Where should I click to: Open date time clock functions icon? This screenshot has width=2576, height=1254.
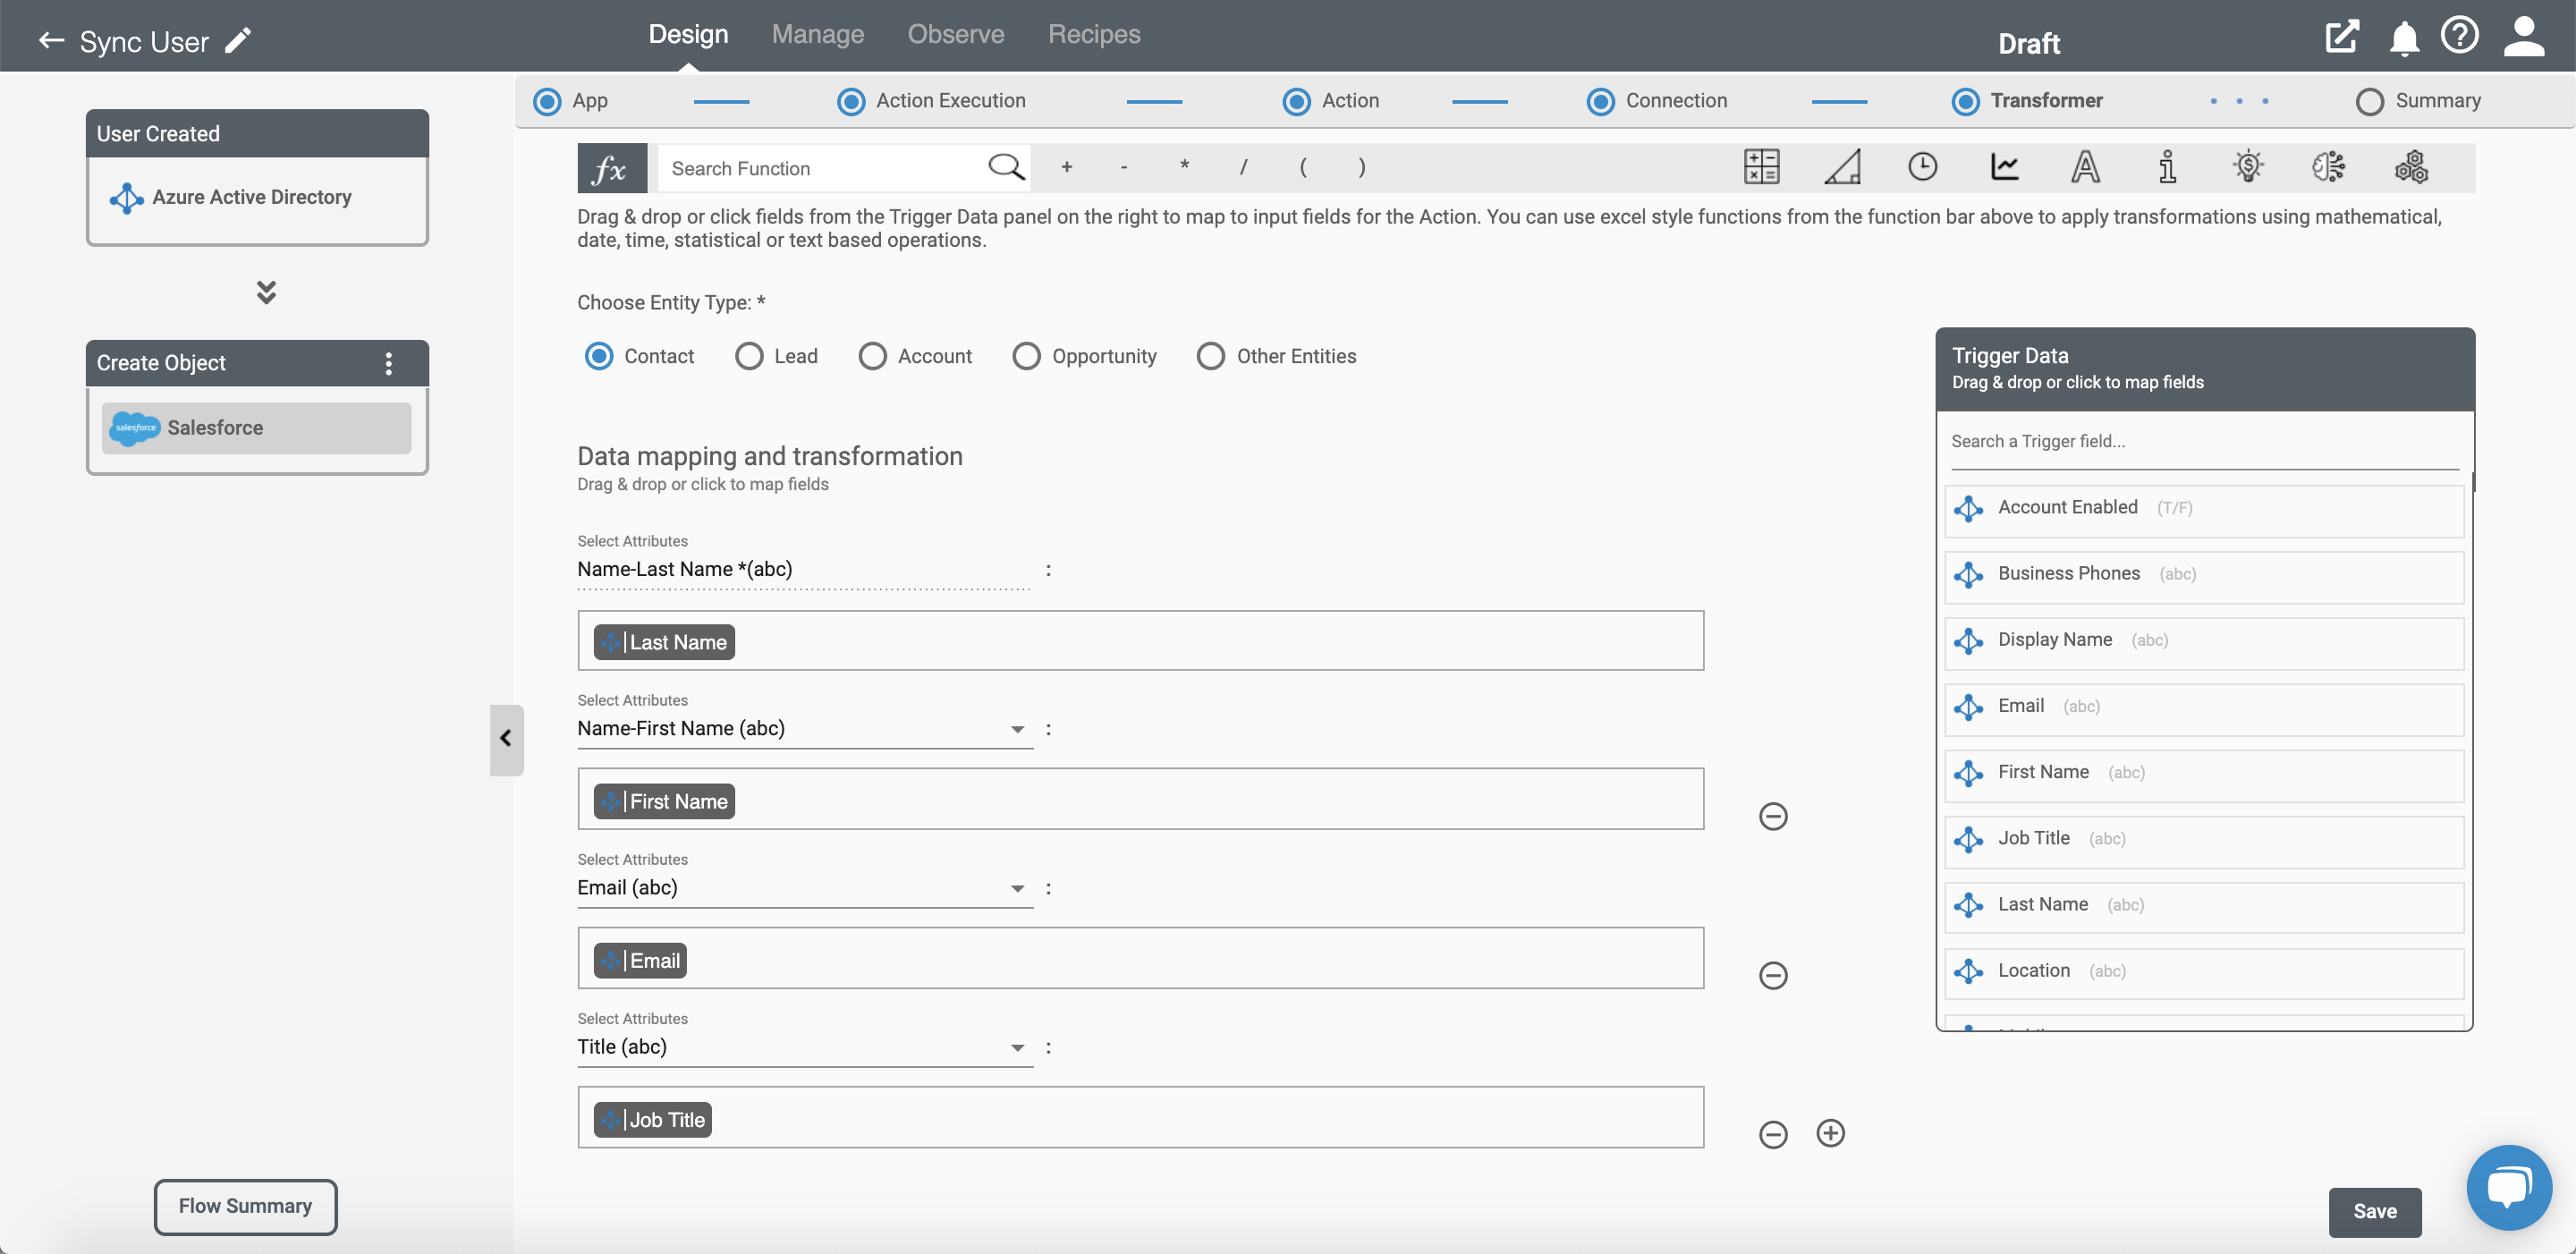(x=1922, y=167)
